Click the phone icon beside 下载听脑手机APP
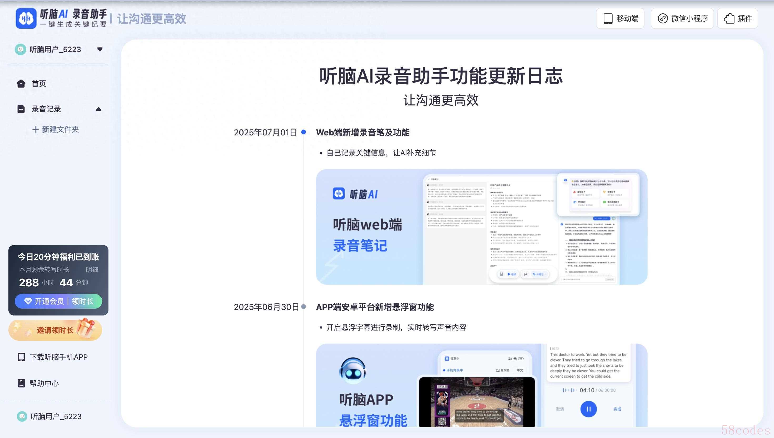Screen dimensions: 774x438 (x=21, y=357)
